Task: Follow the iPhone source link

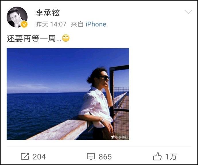Action: click(x=96, y=24)
